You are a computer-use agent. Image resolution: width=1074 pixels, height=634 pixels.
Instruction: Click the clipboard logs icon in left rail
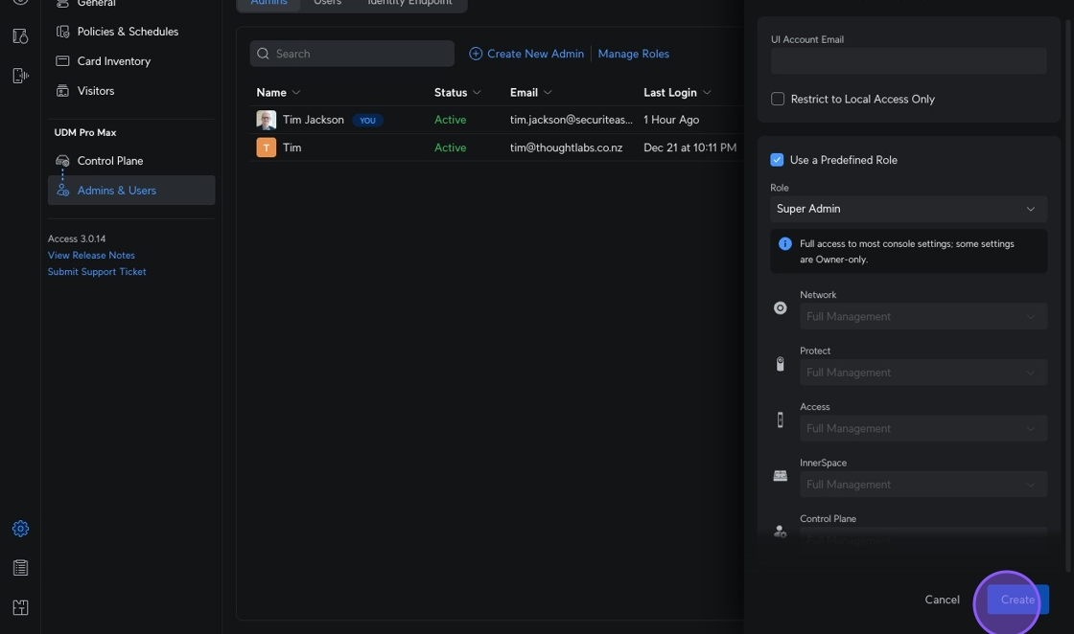(x=20, y=568)
